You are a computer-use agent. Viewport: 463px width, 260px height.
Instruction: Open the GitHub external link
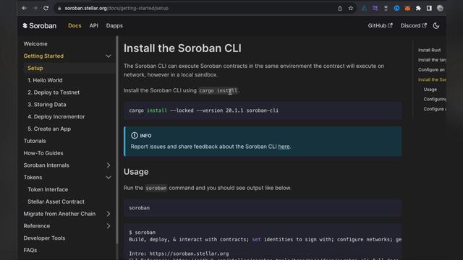[380, 26]
